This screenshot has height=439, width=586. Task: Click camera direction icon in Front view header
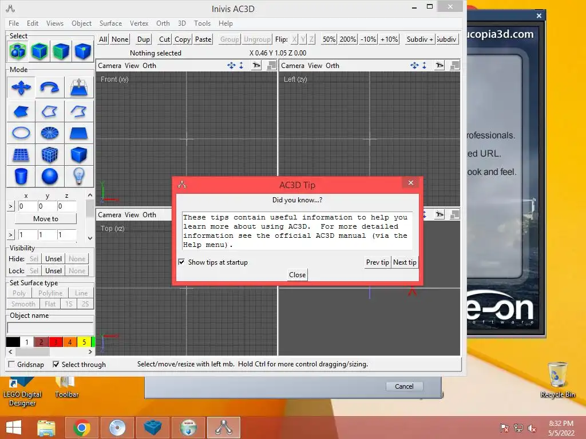click(x=256, y=66)
